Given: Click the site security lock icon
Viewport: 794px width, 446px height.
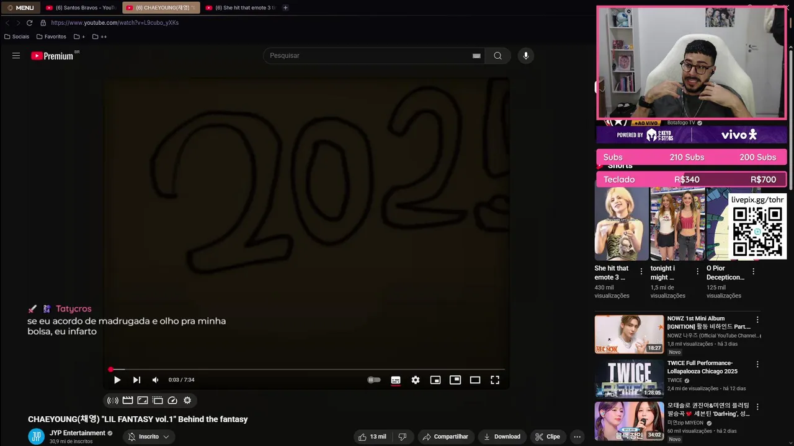Looking at the screenshot, I should click(x=43, y=23).
